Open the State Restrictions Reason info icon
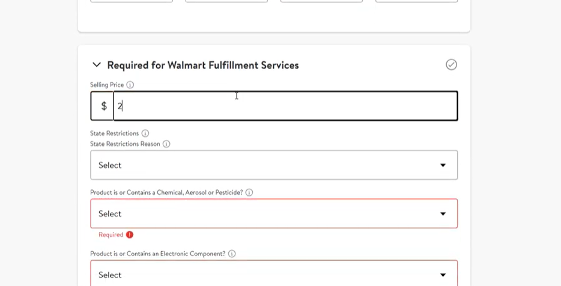Image resolution: width=561 pixels, height=286 pixels. [x=166, y=144]
